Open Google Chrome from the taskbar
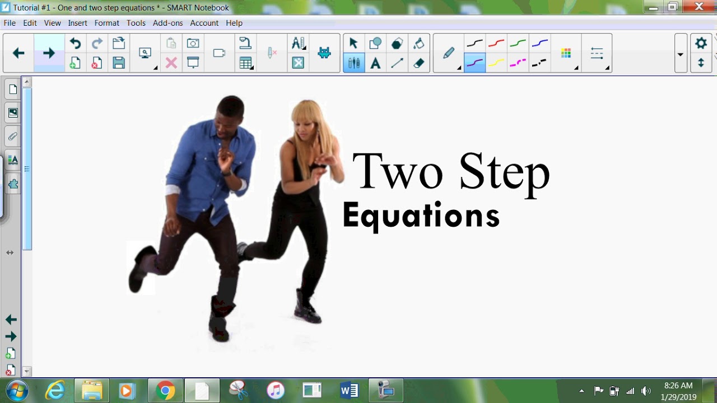Viewport: 717px width, 403px height. (165, 390)
